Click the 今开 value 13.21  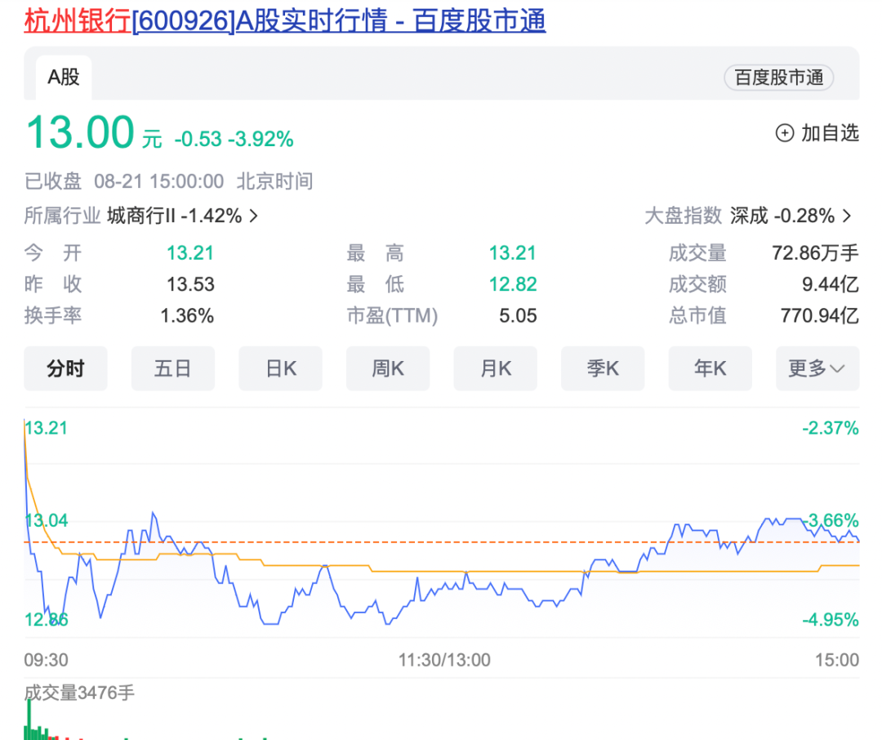pos(190,253)
